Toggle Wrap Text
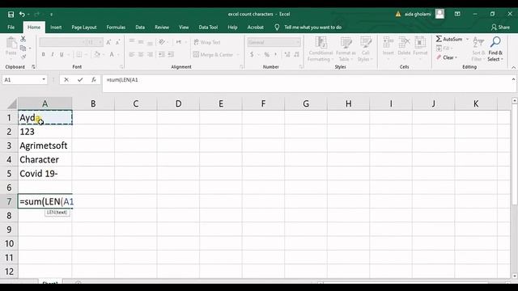The image size is (518, 291). pos(207,42)
